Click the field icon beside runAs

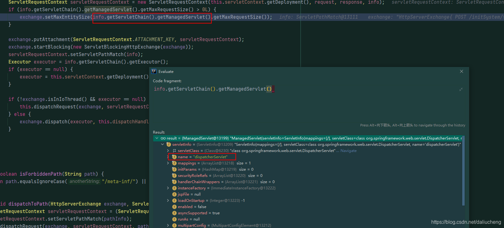174,219
